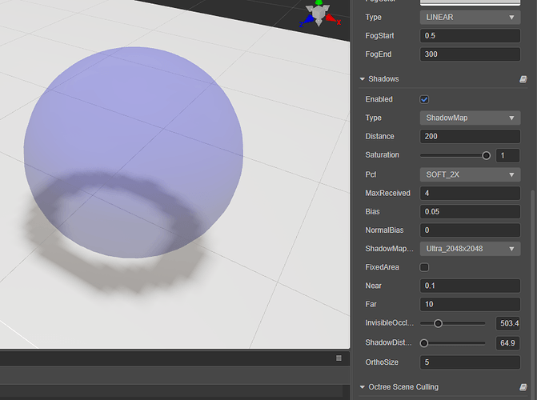The height and width of the screenshot is (400, 537).
Task: Click the FogStart input field
Action: click(471, 36)
